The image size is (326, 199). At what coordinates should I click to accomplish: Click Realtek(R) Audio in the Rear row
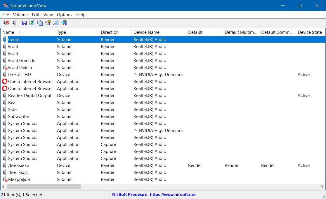pos(150,102)
